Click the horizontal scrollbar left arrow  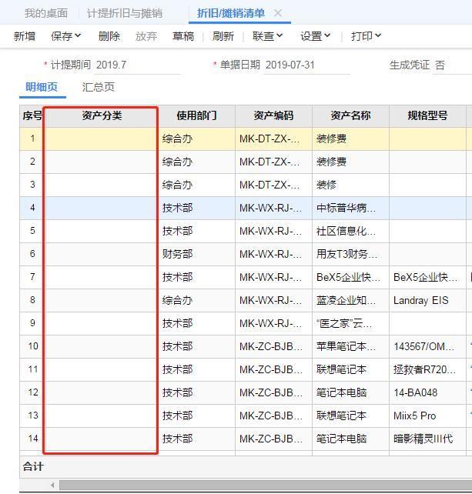point(52,485)
